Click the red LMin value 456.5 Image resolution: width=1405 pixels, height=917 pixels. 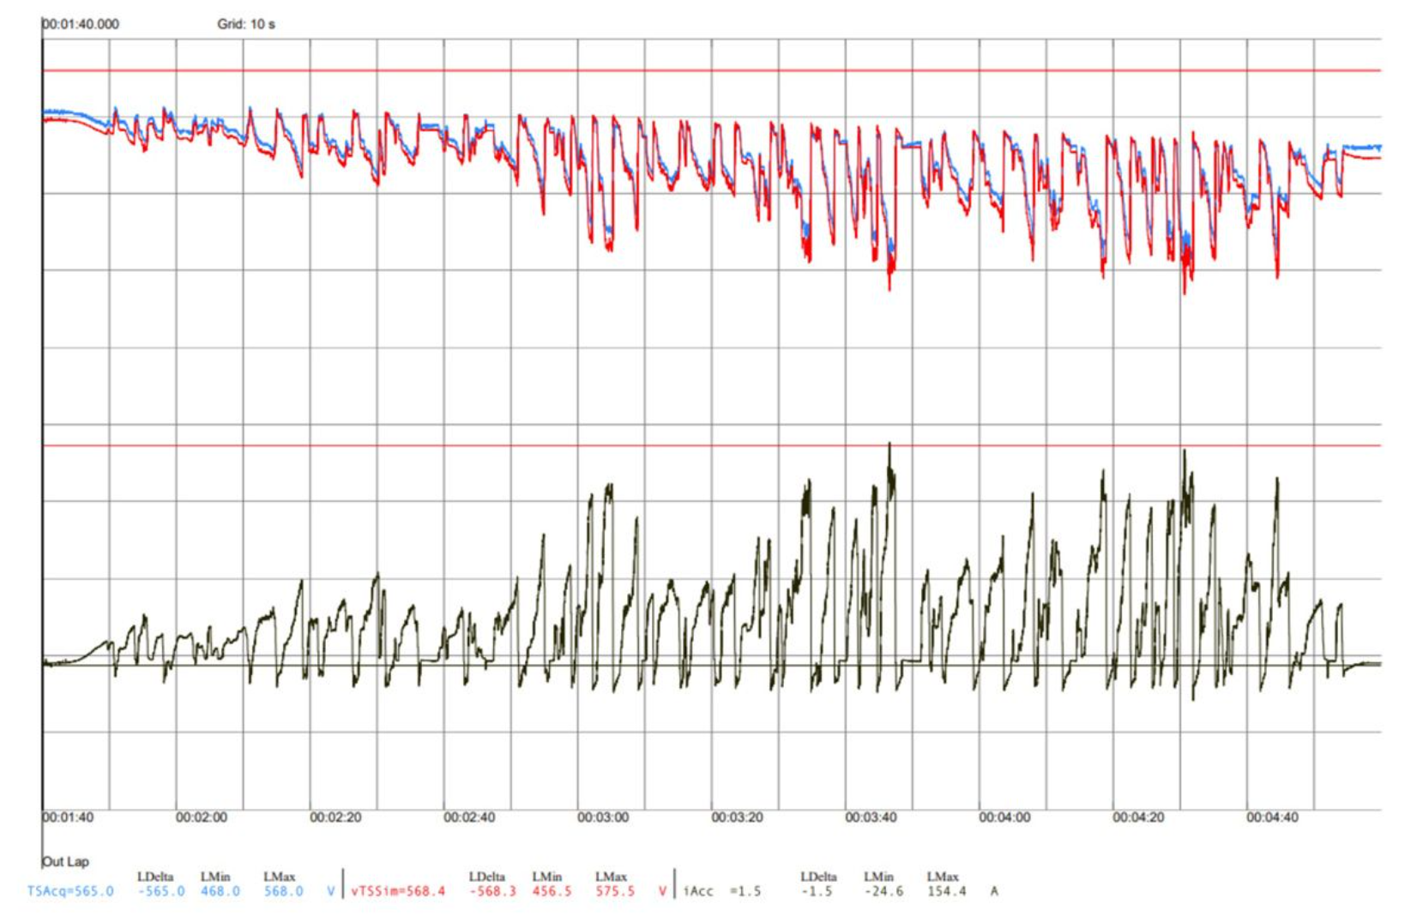(x=552, y=891)
